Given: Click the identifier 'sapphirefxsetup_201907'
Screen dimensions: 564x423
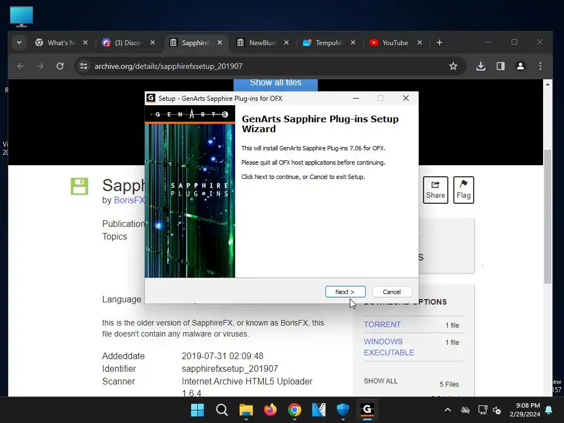Looking at the screenshot, I should coord(230,368).
